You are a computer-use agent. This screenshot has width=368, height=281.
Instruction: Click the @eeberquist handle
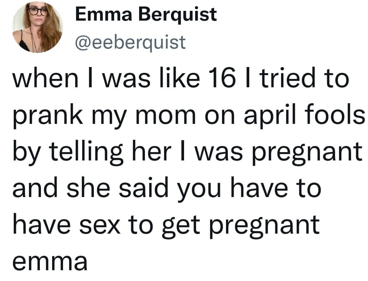click(130, 42)
